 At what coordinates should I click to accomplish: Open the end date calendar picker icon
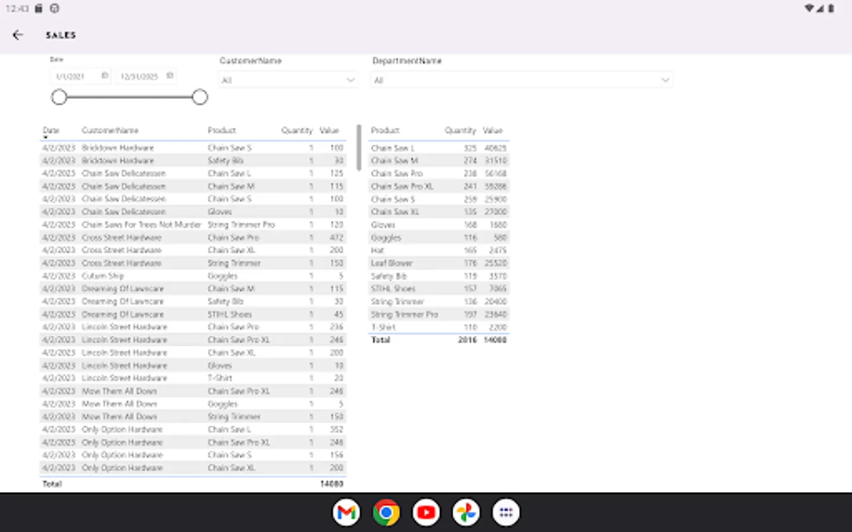tap(170, 76)
